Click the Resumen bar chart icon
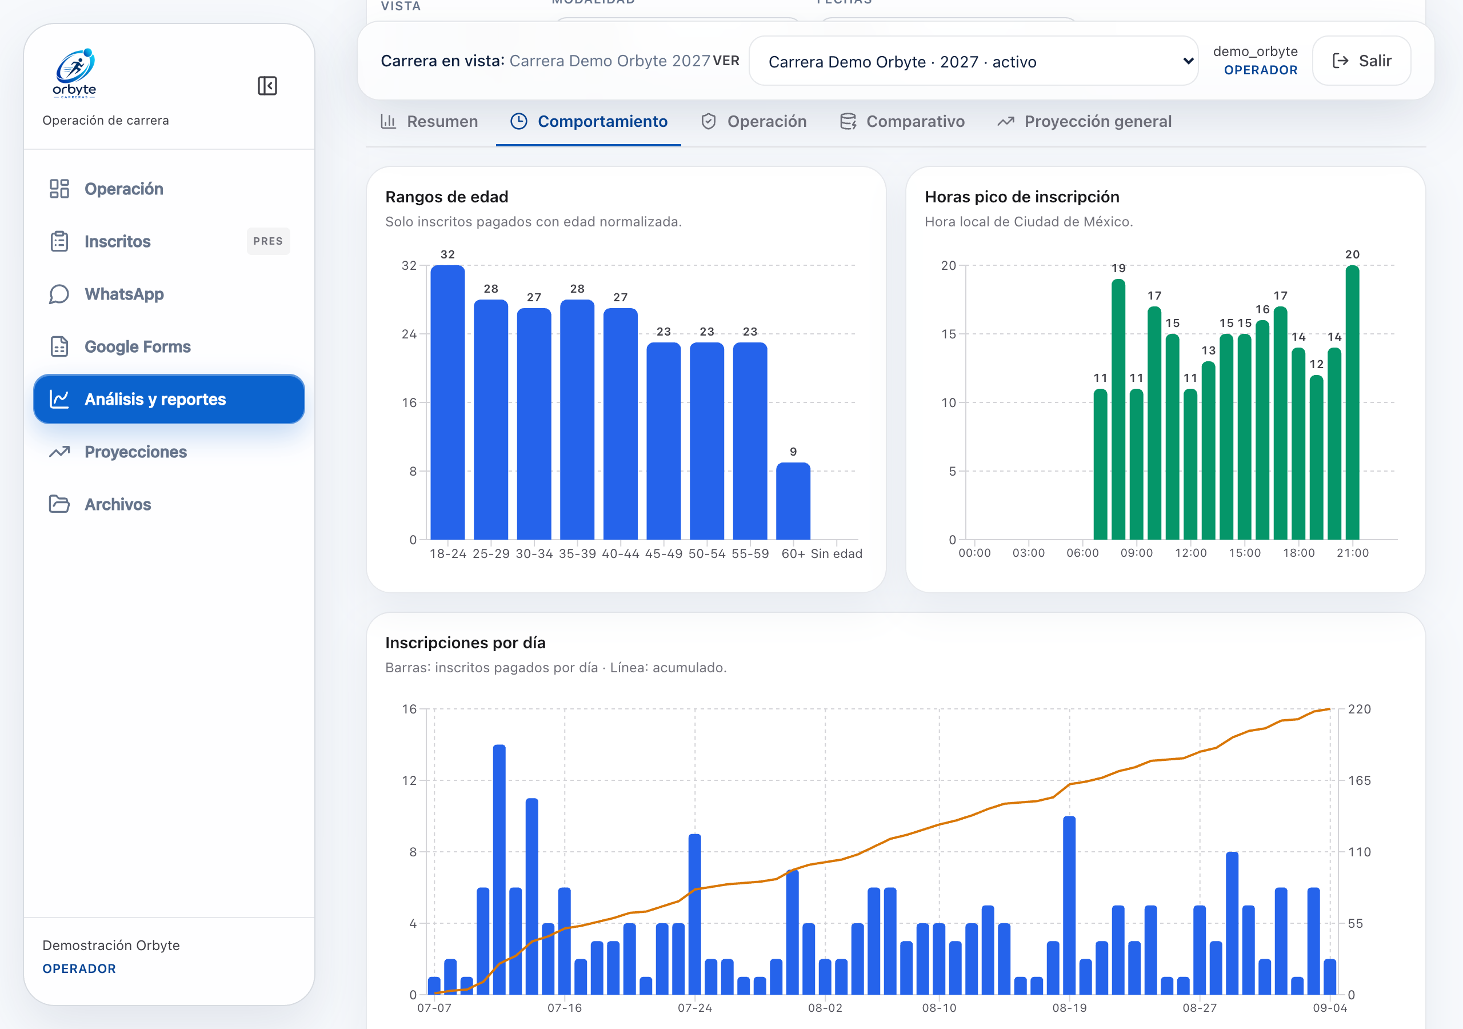Image resolution: width=1463 pixels, height=1029 pixels. point(388,121)
